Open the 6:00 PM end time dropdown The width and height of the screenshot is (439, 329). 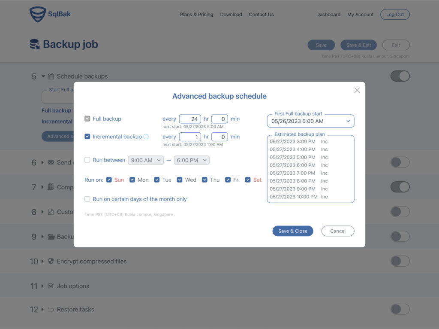191,160
